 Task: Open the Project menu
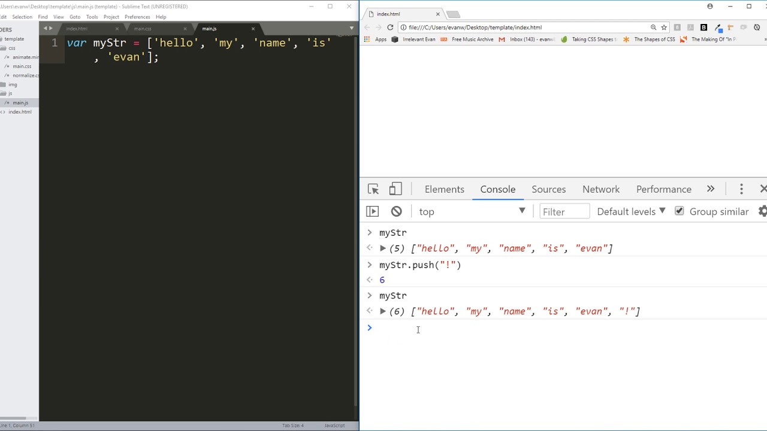click(111, 17)
